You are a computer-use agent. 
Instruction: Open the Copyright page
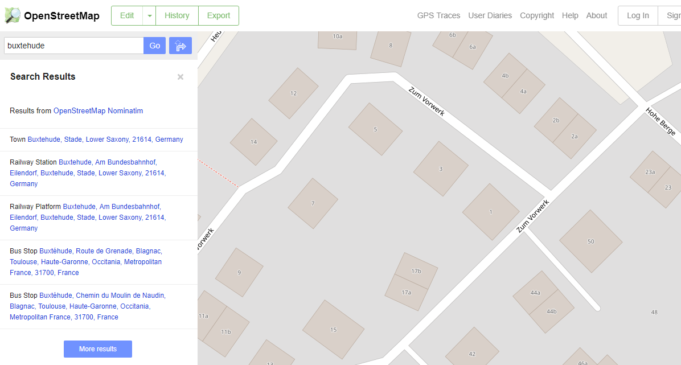[x=537, y=15]
